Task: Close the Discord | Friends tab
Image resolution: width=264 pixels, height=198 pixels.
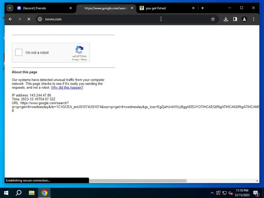Action: 71,8
